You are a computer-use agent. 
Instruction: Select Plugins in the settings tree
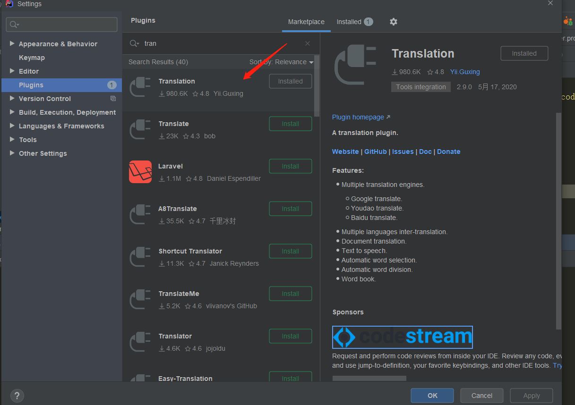tap(61, 85)
